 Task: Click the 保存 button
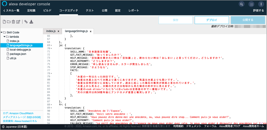pyautogui.click(x=176, y=20)
